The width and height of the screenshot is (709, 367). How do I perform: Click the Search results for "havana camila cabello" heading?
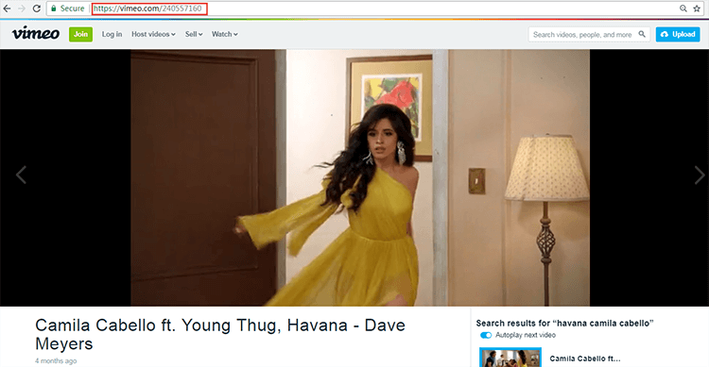(564, 324)
